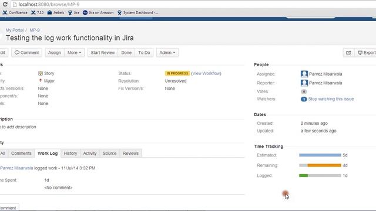Click the Edit button in the toolbar
376x211 pixels.
pyautogui.click(x=4, y=53)
